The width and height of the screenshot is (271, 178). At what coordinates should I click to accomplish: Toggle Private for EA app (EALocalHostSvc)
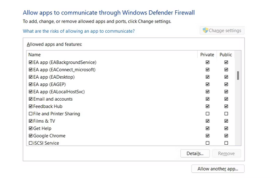(x=208, y=91)
